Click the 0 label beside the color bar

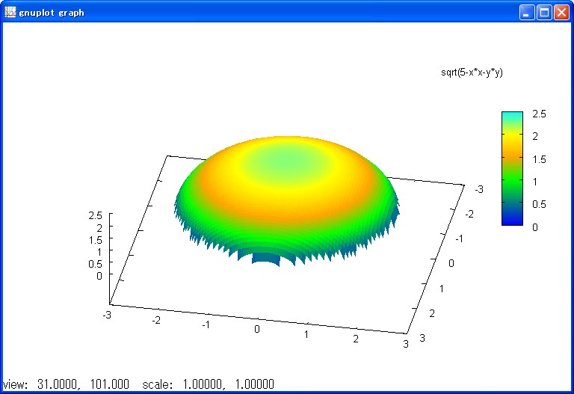[535, 227]
